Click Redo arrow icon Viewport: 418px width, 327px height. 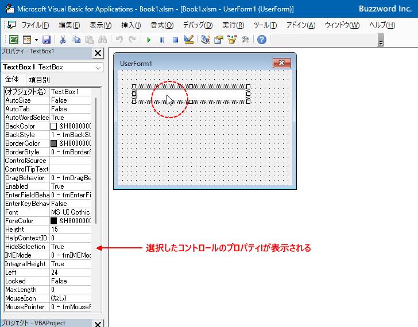pyautogui.click(x=132, y=40)
